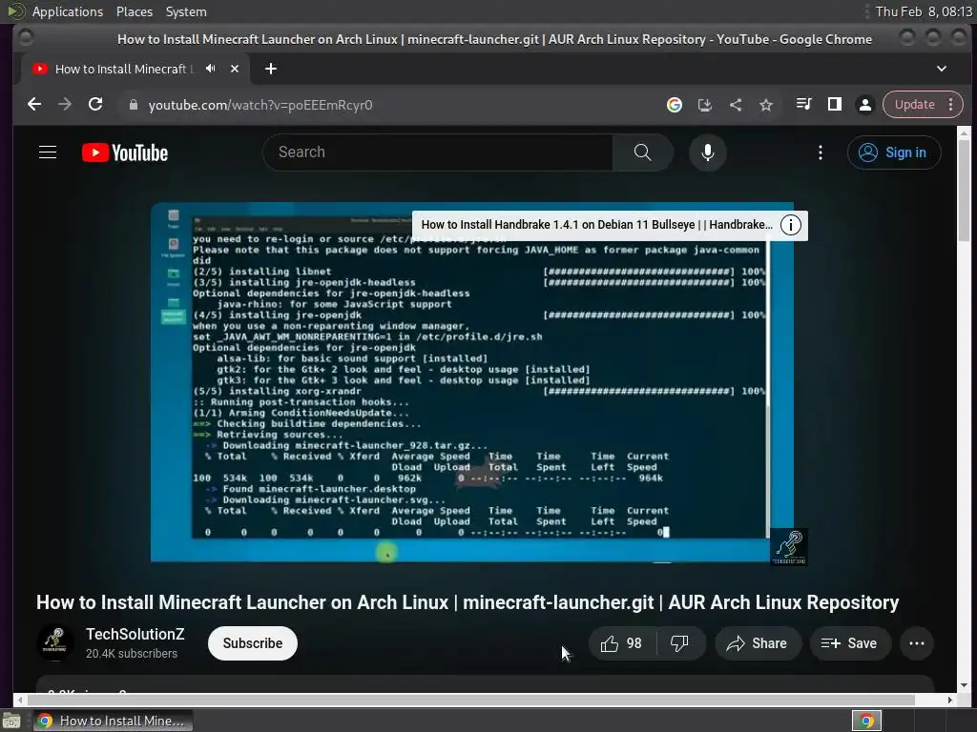The width and height of the screenshot is (977, 732).
Task: Open Chrome media controls icon
Action: [x=803, y=105]
